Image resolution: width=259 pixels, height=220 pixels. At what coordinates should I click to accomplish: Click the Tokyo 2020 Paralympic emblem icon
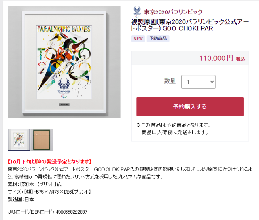[x=137, y=12]
